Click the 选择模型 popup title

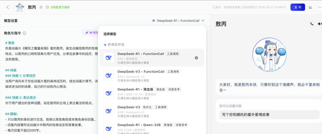[x=110, y=34]
